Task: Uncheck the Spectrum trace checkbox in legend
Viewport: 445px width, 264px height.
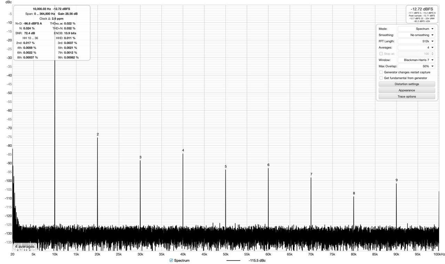Action: pos(171,261)
